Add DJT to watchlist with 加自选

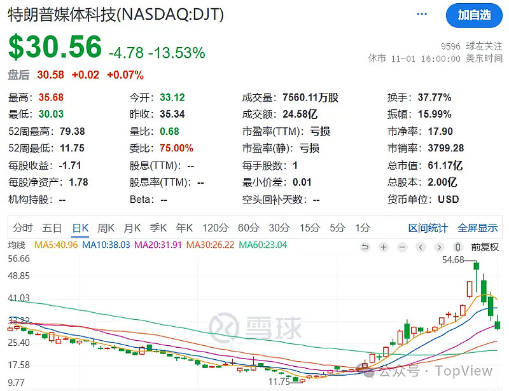pos(474,15)
